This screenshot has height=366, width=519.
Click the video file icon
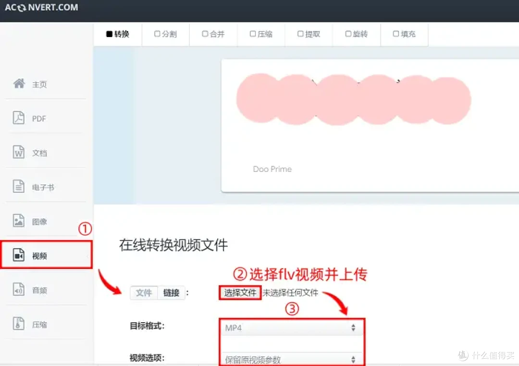tap(19, 255)
